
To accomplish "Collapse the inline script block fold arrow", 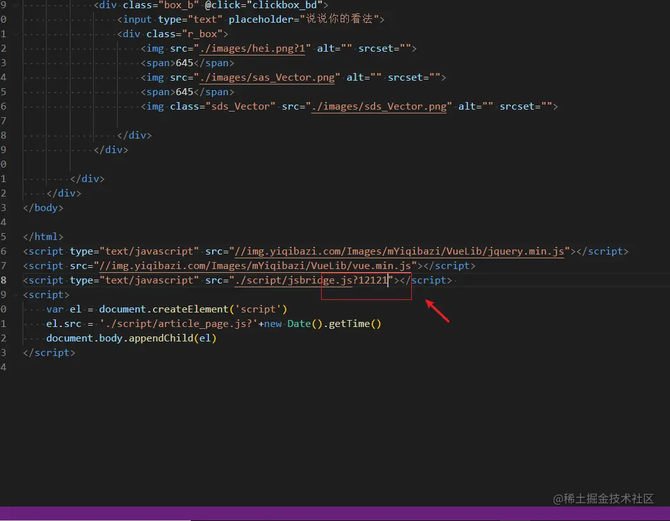I will pos(16,295).
